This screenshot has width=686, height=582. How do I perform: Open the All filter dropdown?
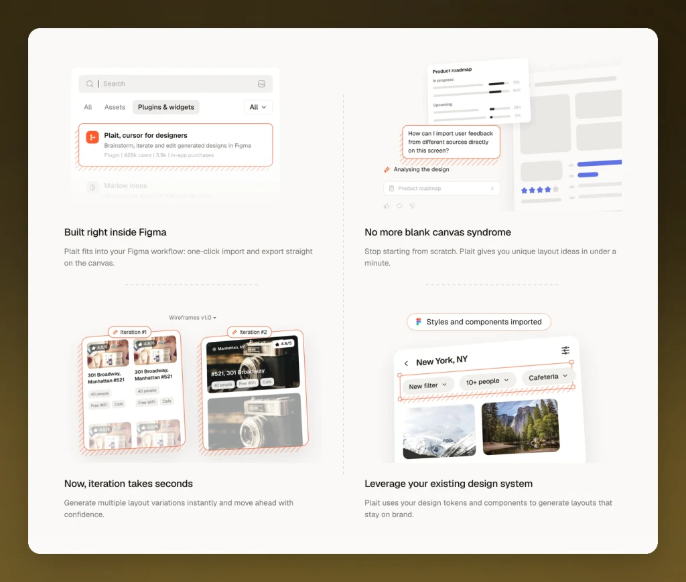coord(258,107)
